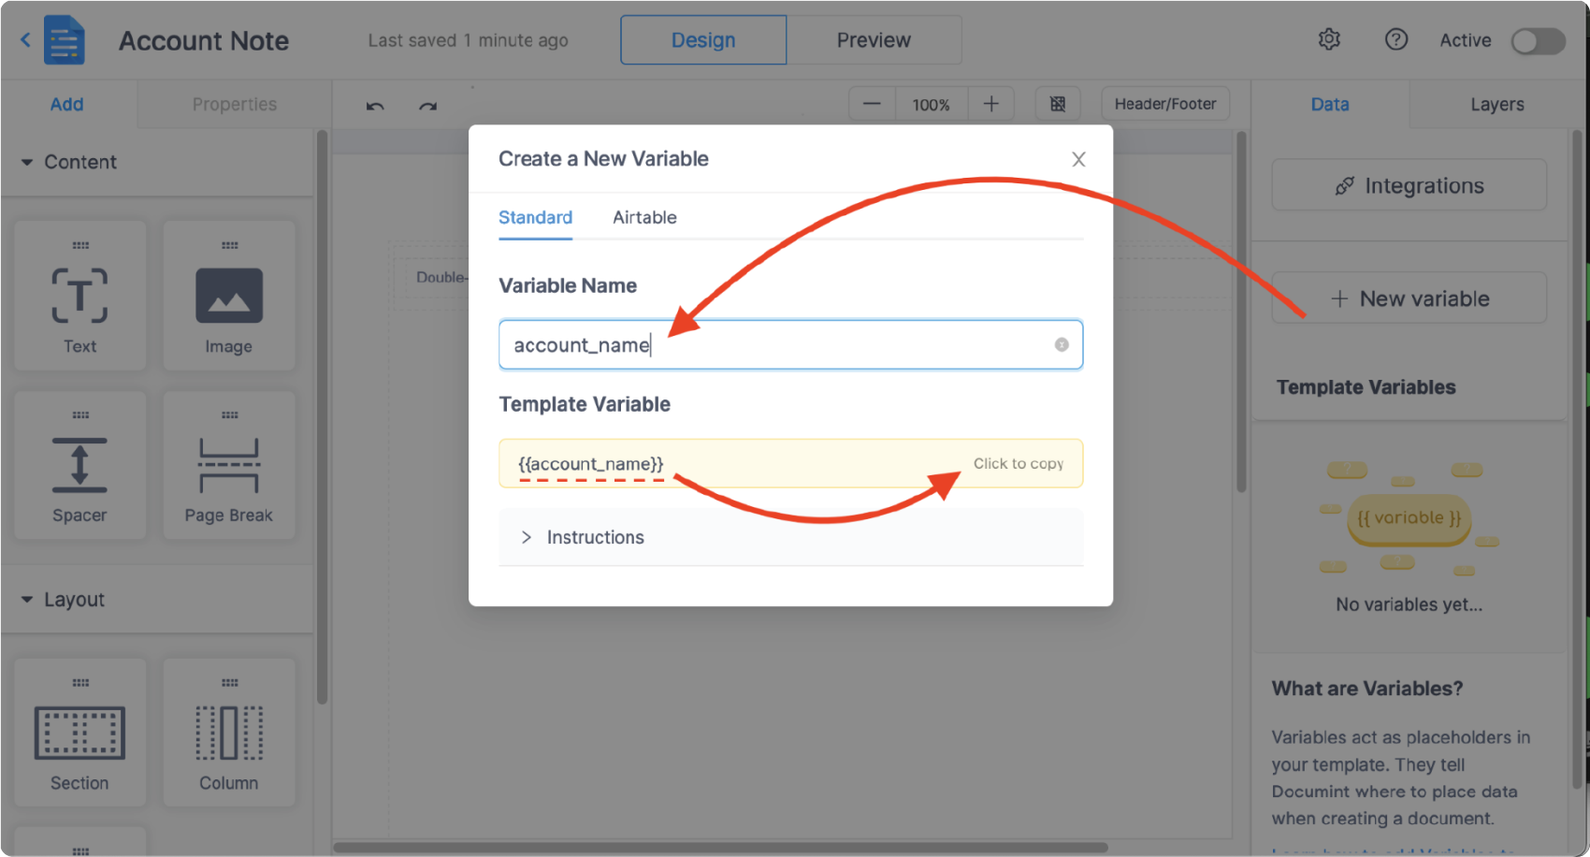Click the New variable button
The width and height of the screenshot is (1590, 857).
1409,298
